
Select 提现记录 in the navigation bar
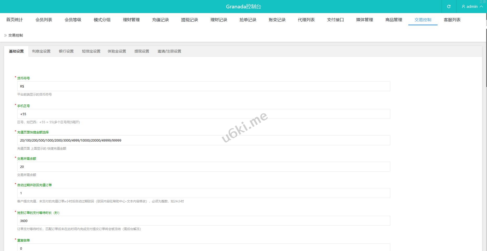click(x=190, y=20)
